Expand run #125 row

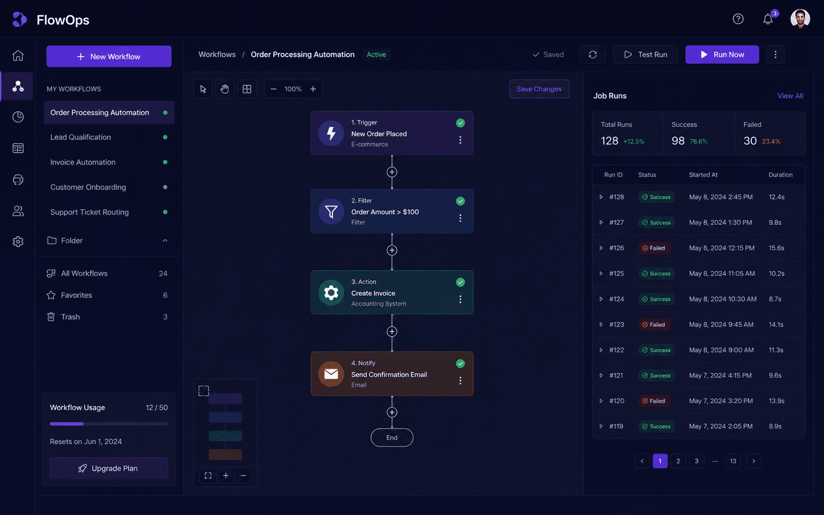click(x=601, y=274)
